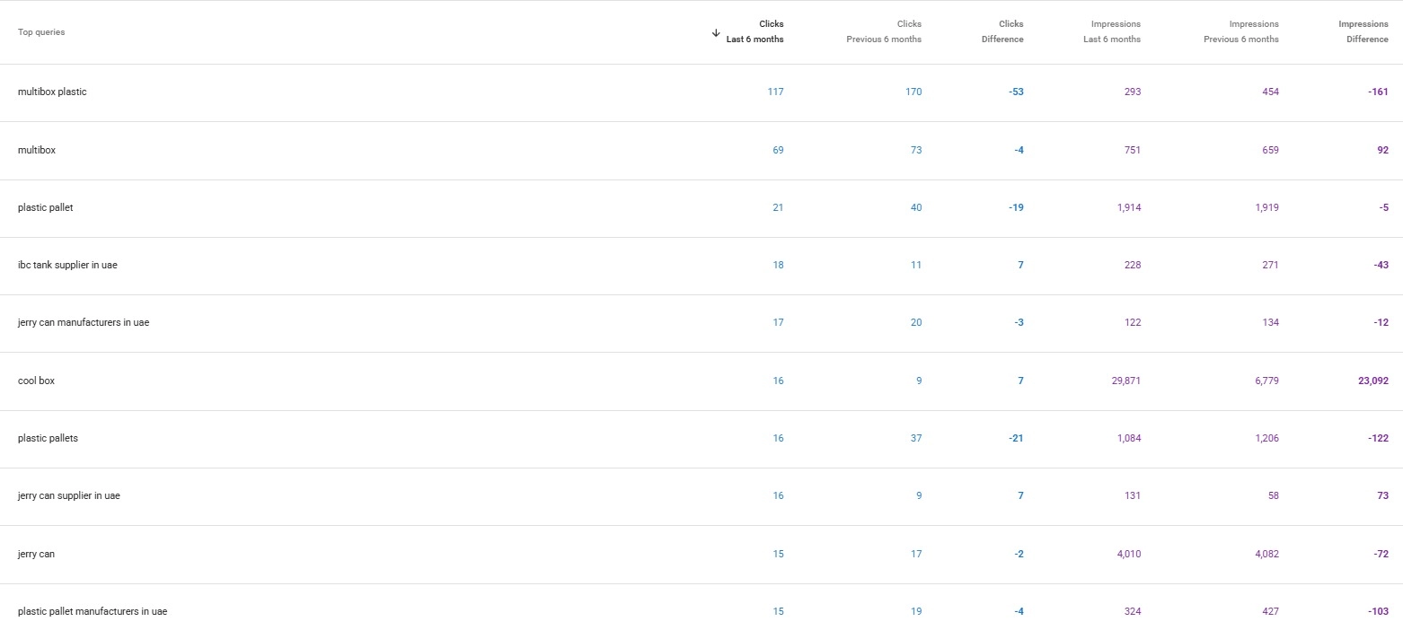This screenshot has height=639, width=1403.
Task: Click the 23,092 impressions difference value
Action: click(x=1373, y=381)
